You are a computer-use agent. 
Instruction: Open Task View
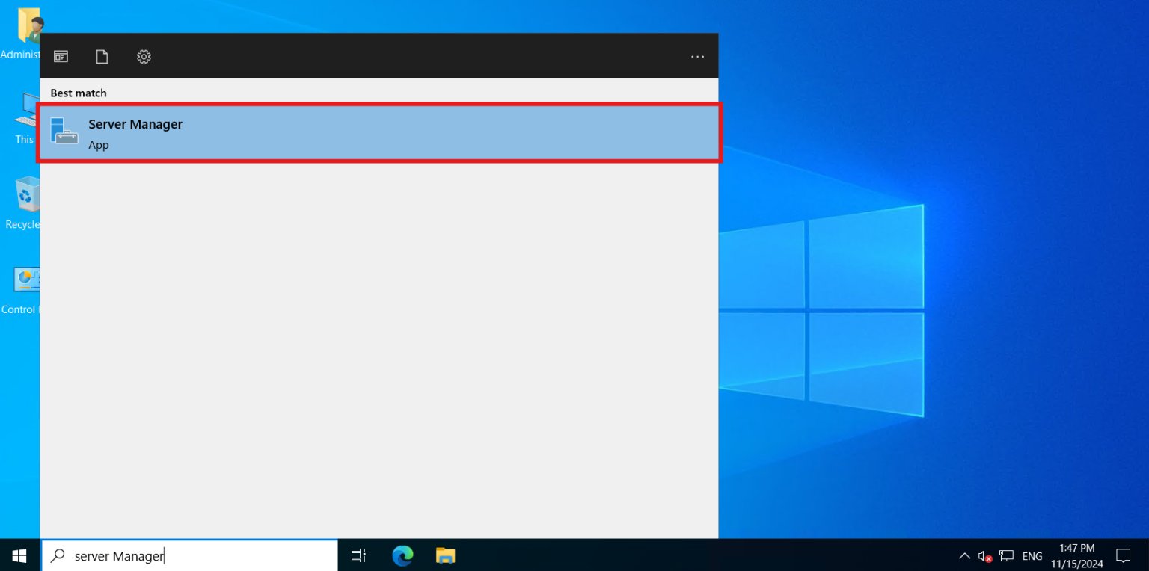pos(358,555)
